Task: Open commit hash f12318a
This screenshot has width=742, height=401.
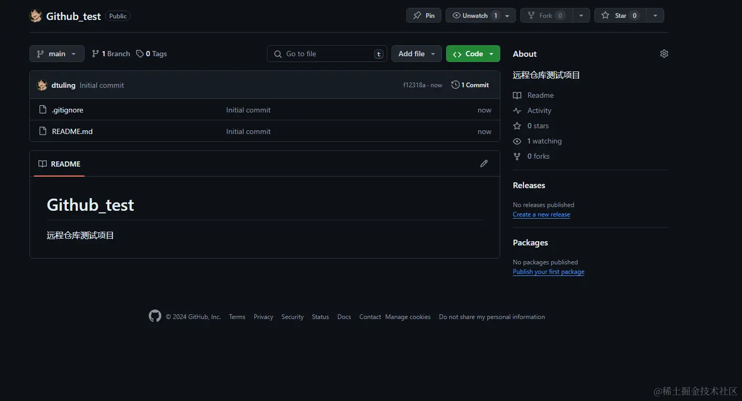Action: coord(414,85)
